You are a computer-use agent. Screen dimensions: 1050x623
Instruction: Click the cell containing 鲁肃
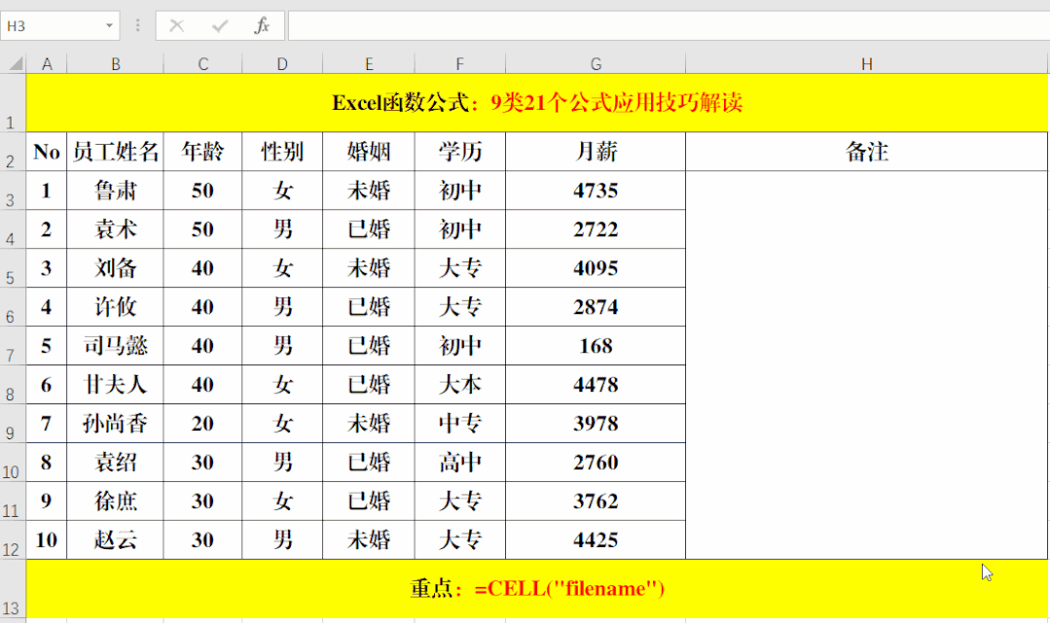(115, 190)
